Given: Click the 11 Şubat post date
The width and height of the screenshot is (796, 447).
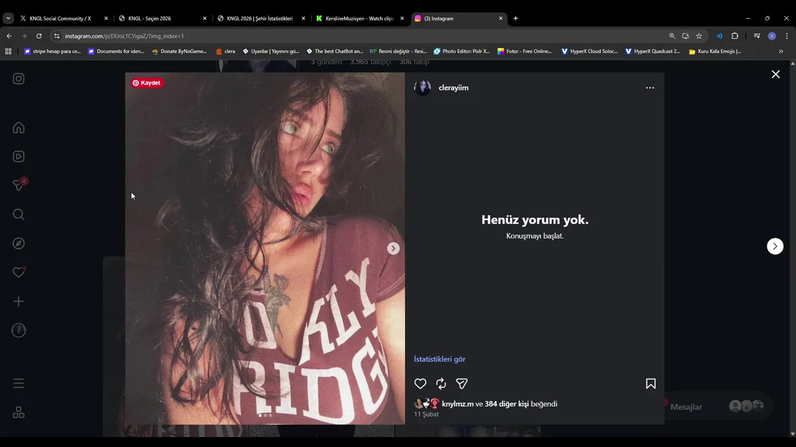Looking at the screenshot, I should [x=427, y=414].
